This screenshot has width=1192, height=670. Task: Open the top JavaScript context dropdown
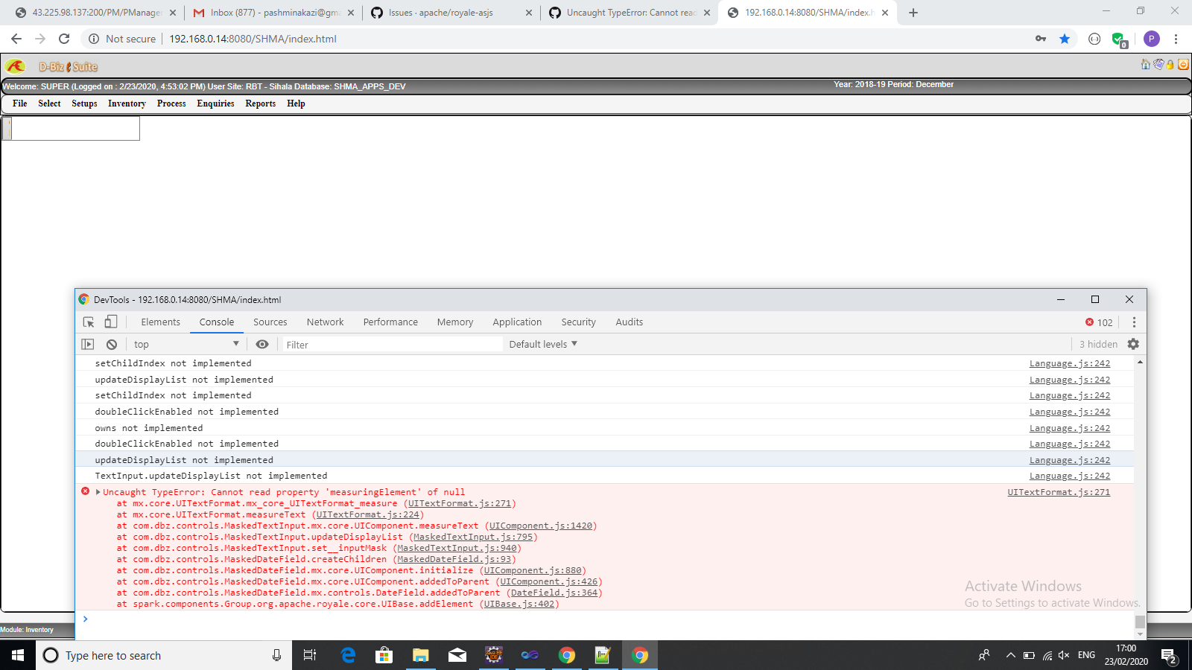pos(186,344)
